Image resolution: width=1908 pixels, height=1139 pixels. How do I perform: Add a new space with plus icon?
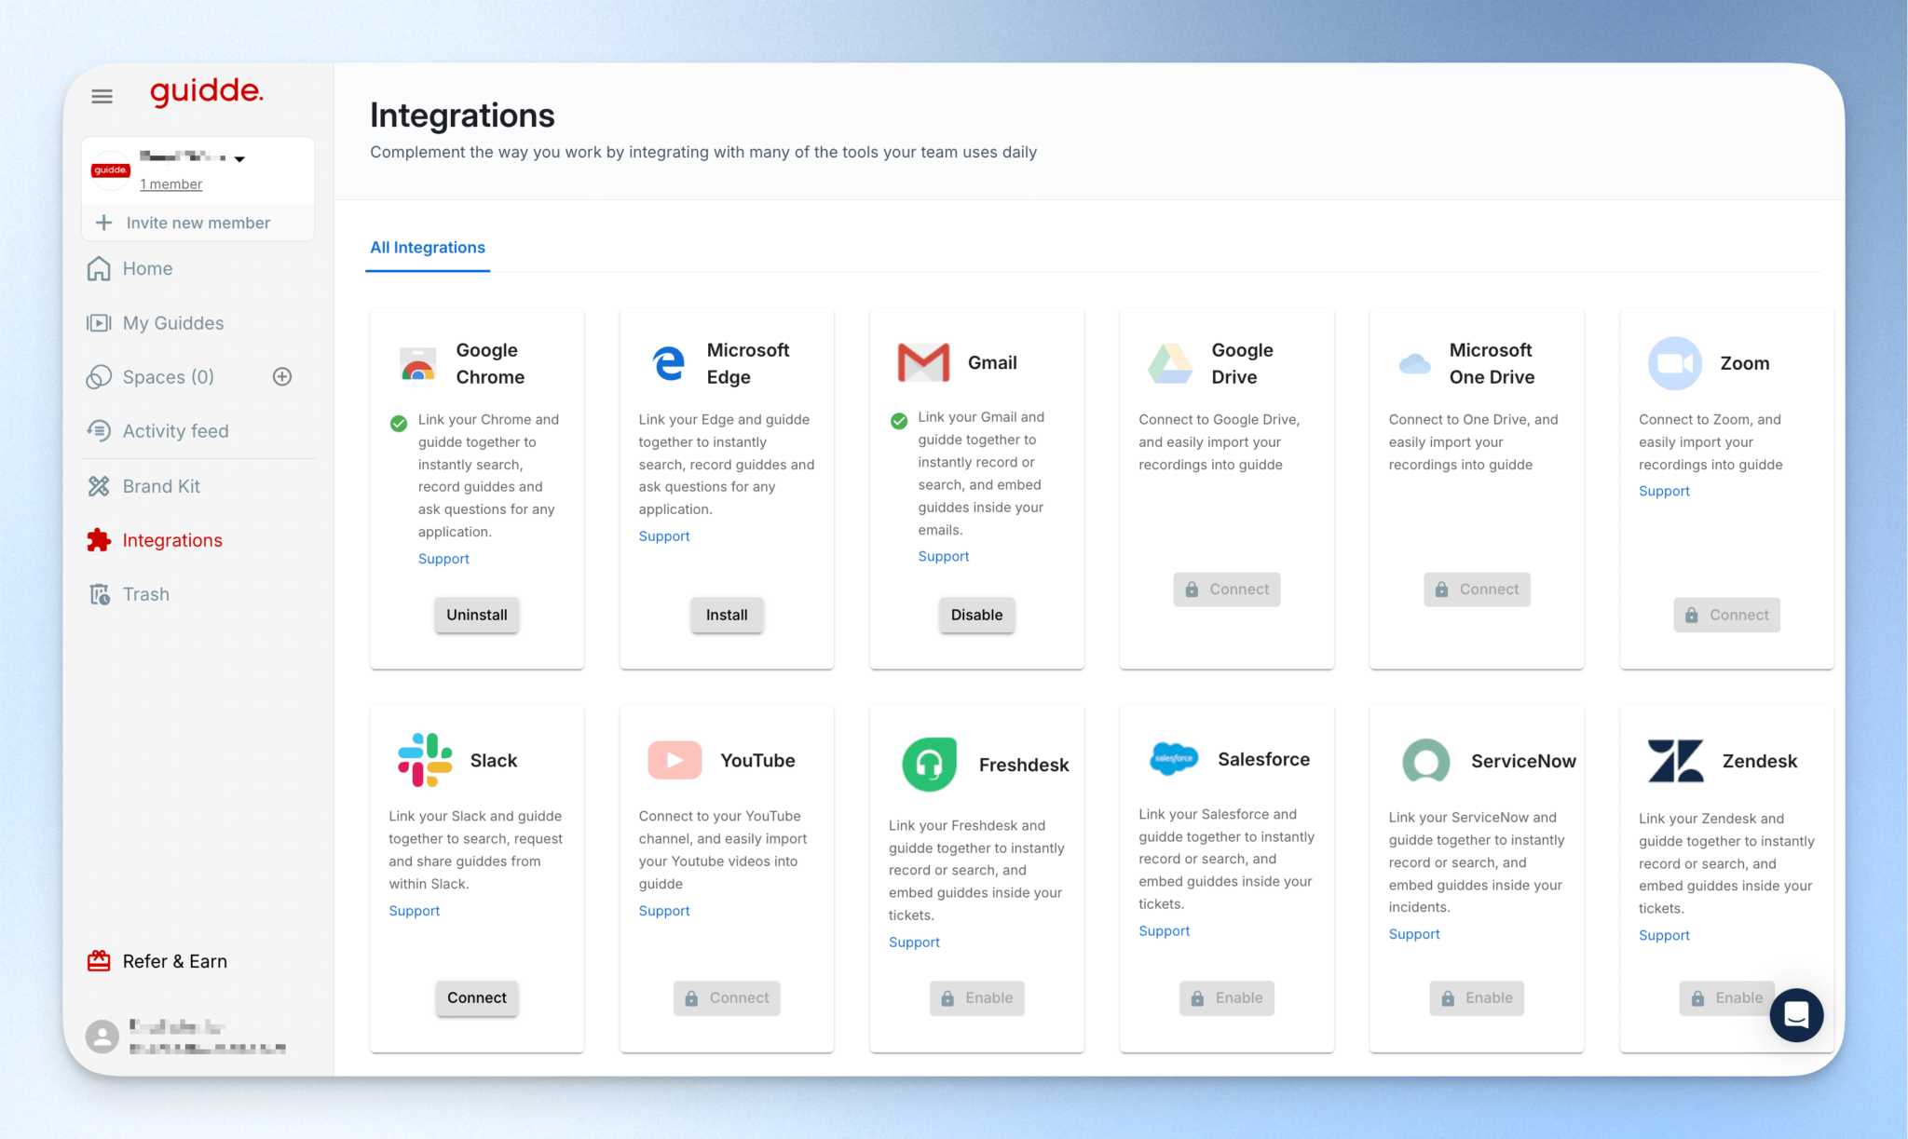[x=282, y=377]
